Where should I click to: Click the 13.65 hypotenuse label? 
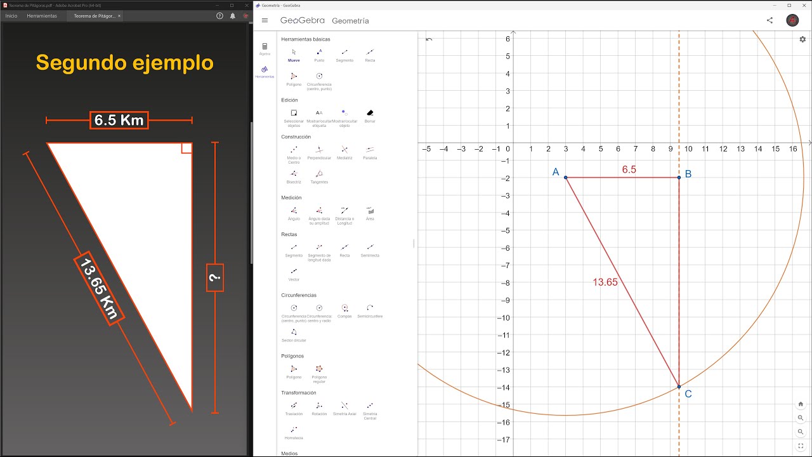tap(605, 282)
